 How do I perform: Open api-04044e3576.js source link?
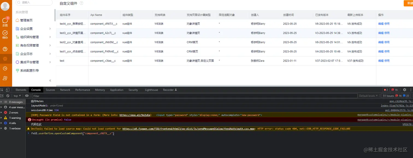pos(399,110)
